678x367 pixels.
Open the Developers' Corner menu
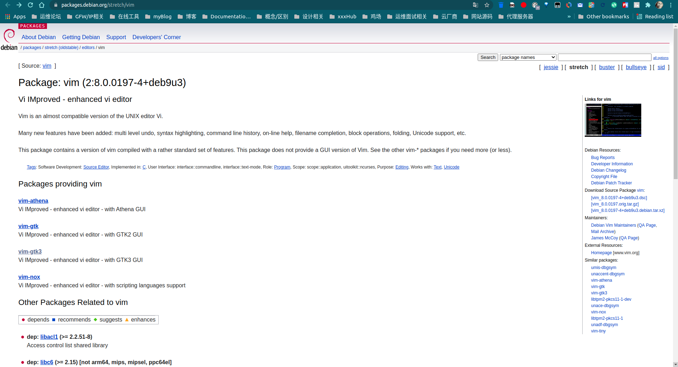tap(157, 37)
